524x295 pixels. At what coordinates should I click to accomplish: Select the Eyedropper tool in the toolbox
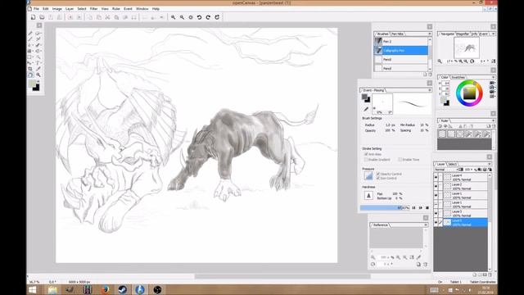pos(38,69)
